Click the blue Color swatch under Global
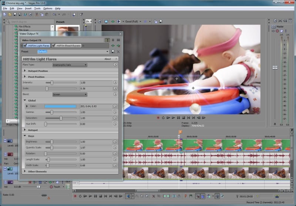 coord(60,106)
